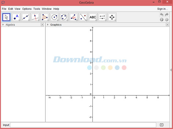Image resolution: width=173 pixels, height=129 pixels.
Task: Open the Options menu
Action: [27, 9]
